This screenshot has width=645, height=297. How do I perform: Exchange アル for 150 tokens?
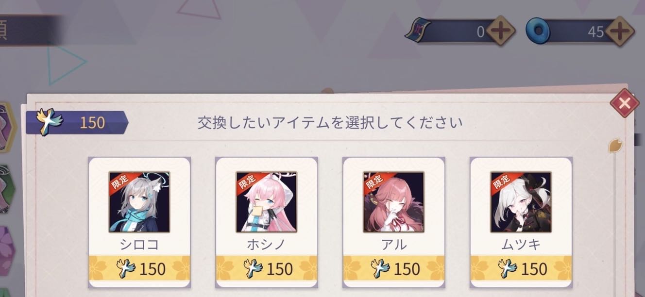point(394,269)
